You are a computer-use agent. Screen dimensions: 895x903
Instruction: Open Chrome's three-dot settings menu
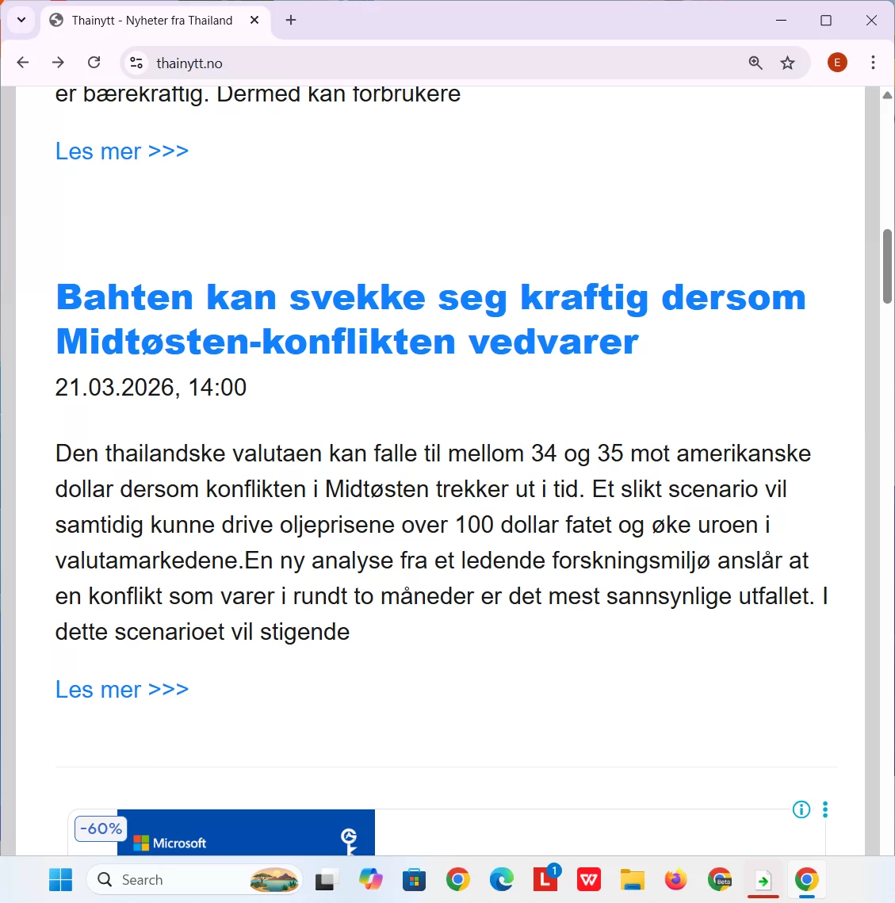click(x=873, y=62)
